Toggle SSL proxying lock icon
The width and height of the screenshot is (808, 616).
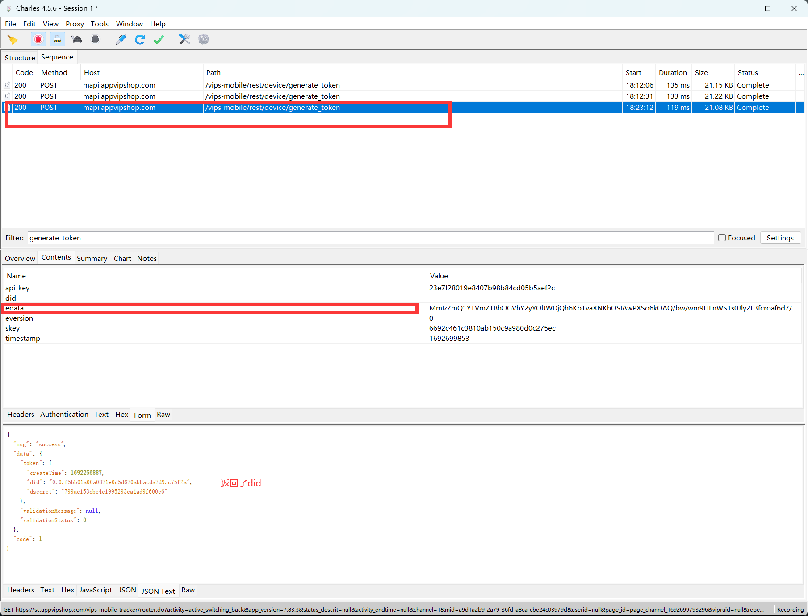[x=57, y=39]
